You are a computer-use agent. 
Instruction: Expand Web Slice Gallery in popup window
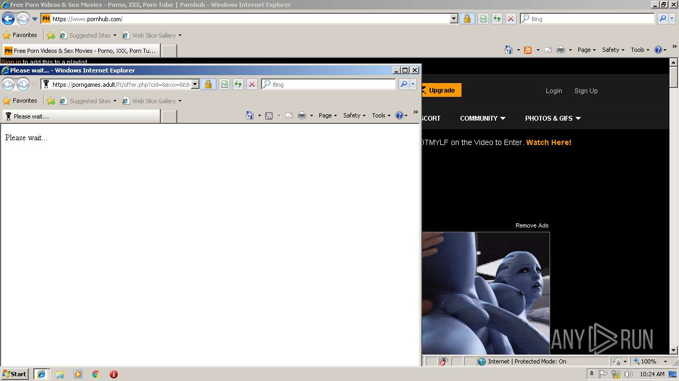180,101
